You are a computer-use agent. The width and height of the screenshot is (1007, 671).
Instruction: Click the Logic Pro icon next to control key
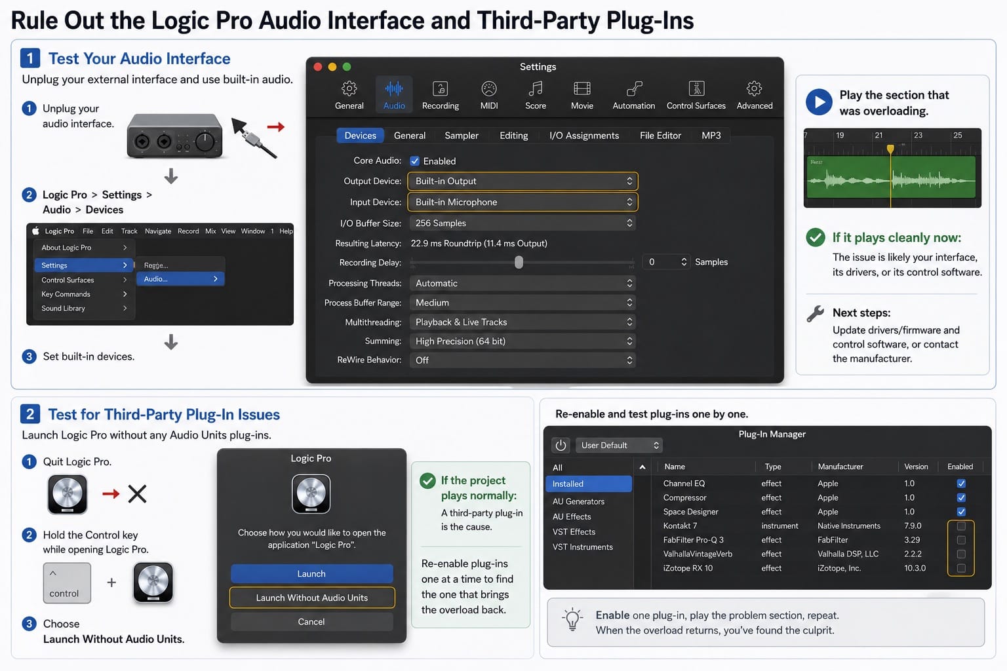[153, 583]
